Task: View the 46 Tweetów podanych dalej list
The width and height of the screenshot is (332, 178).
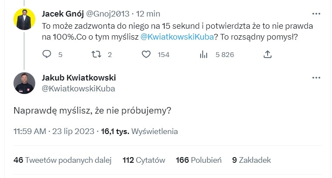Action: [x=63, y=160]
